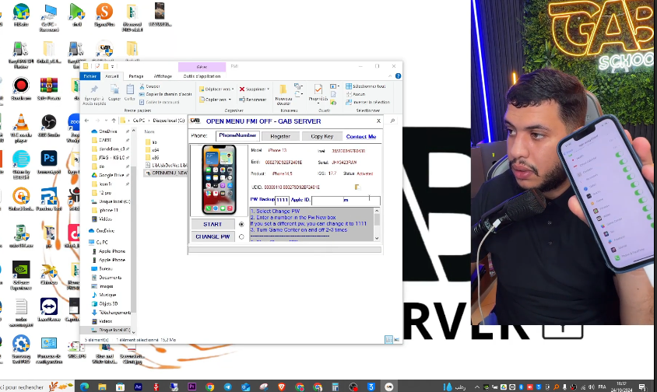Open File Explorer help icon

click(398, 75)
